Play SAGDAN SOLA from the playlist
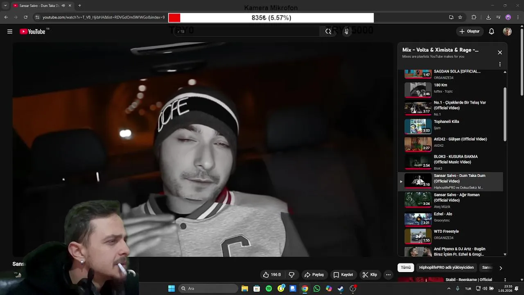This screenshot has height=295, width=524. pos(450,74)
